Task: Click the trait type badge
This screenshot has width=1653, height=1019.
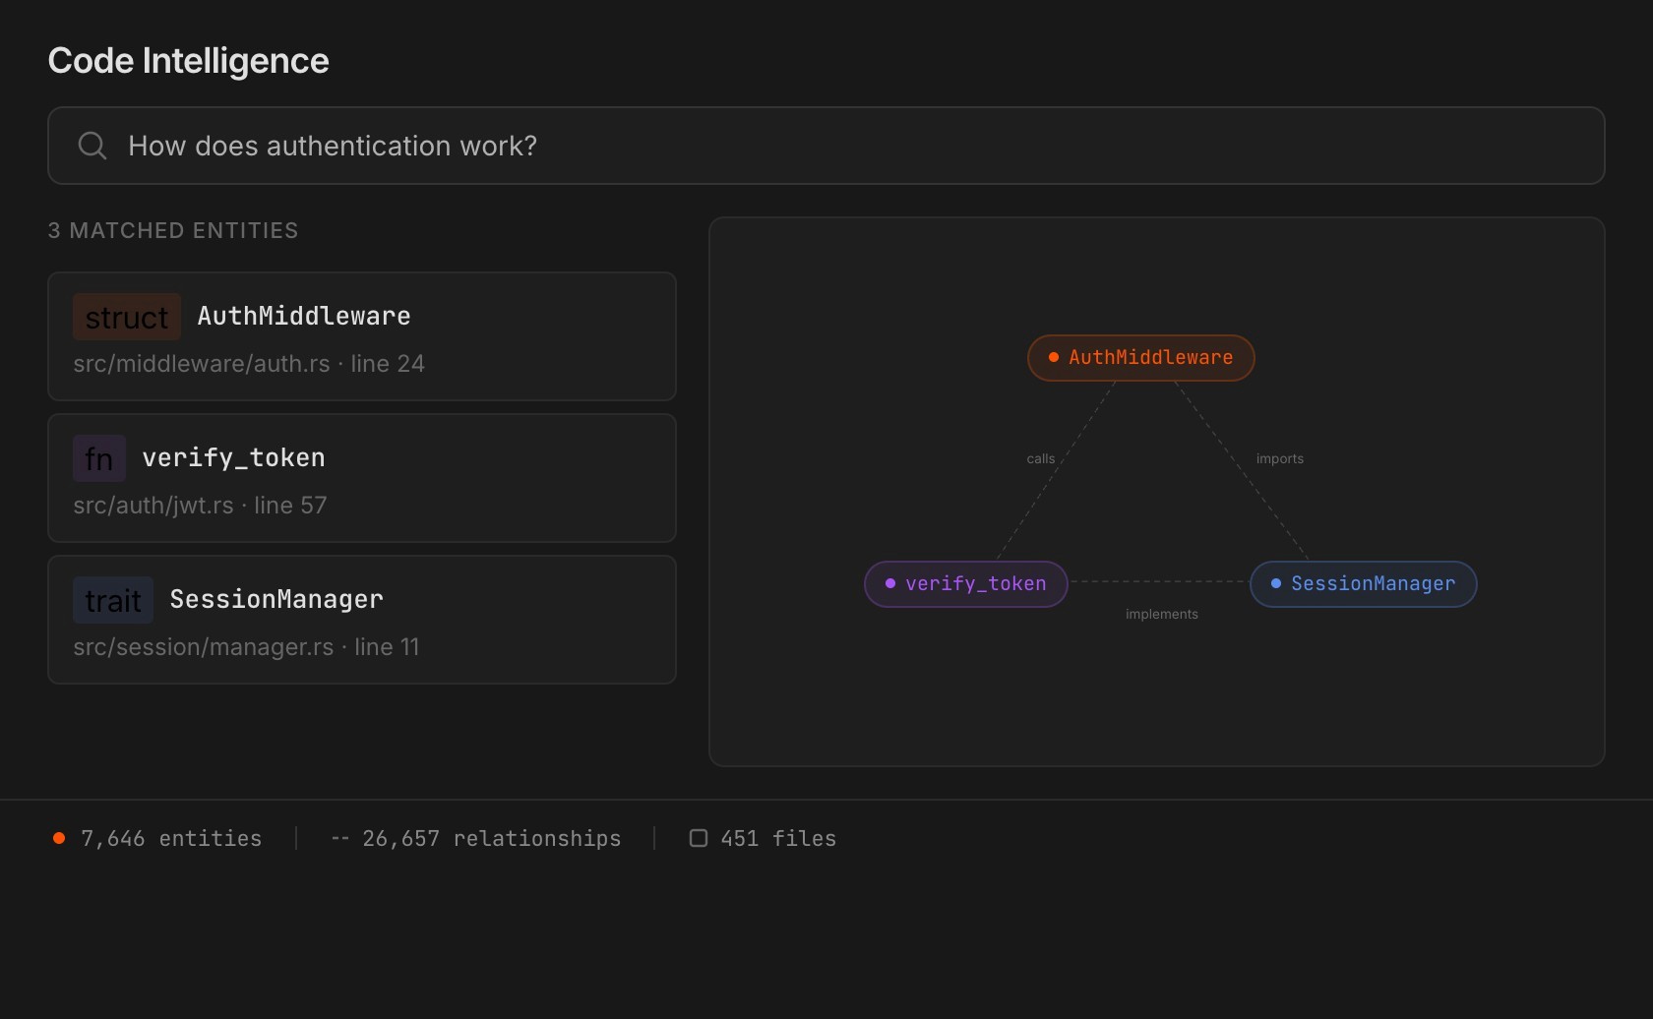Action: point(113,600)
